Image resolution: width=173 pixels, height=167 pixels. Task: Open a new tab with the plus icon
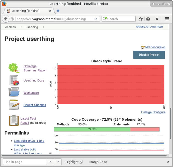pyautogui.click(x=58, y=11)
